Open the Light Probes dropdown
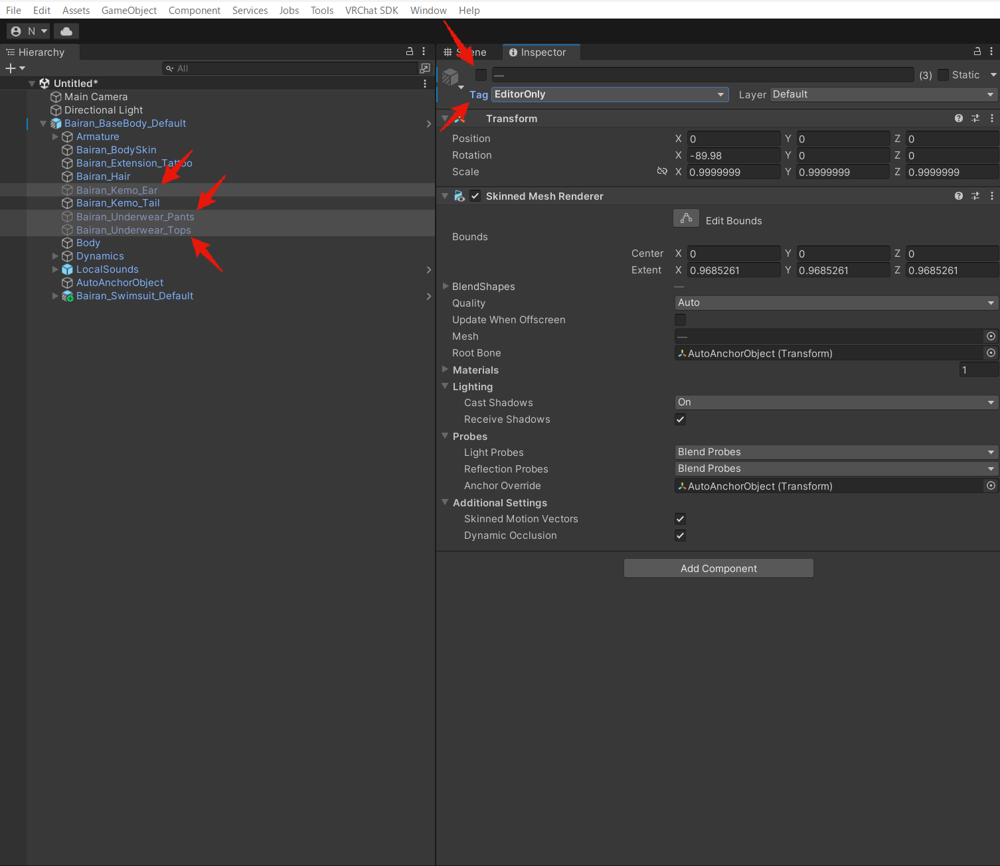The width and height of the screenshot is (1000, 866). (837, 452)
